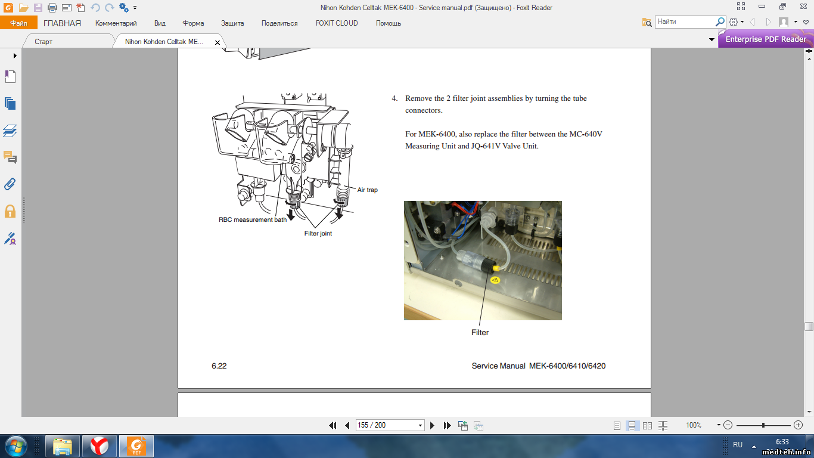Viewport: 814px width, 458px height.
Task: Open the Layers panel in the sidebar
Action: tap(10, 131)
